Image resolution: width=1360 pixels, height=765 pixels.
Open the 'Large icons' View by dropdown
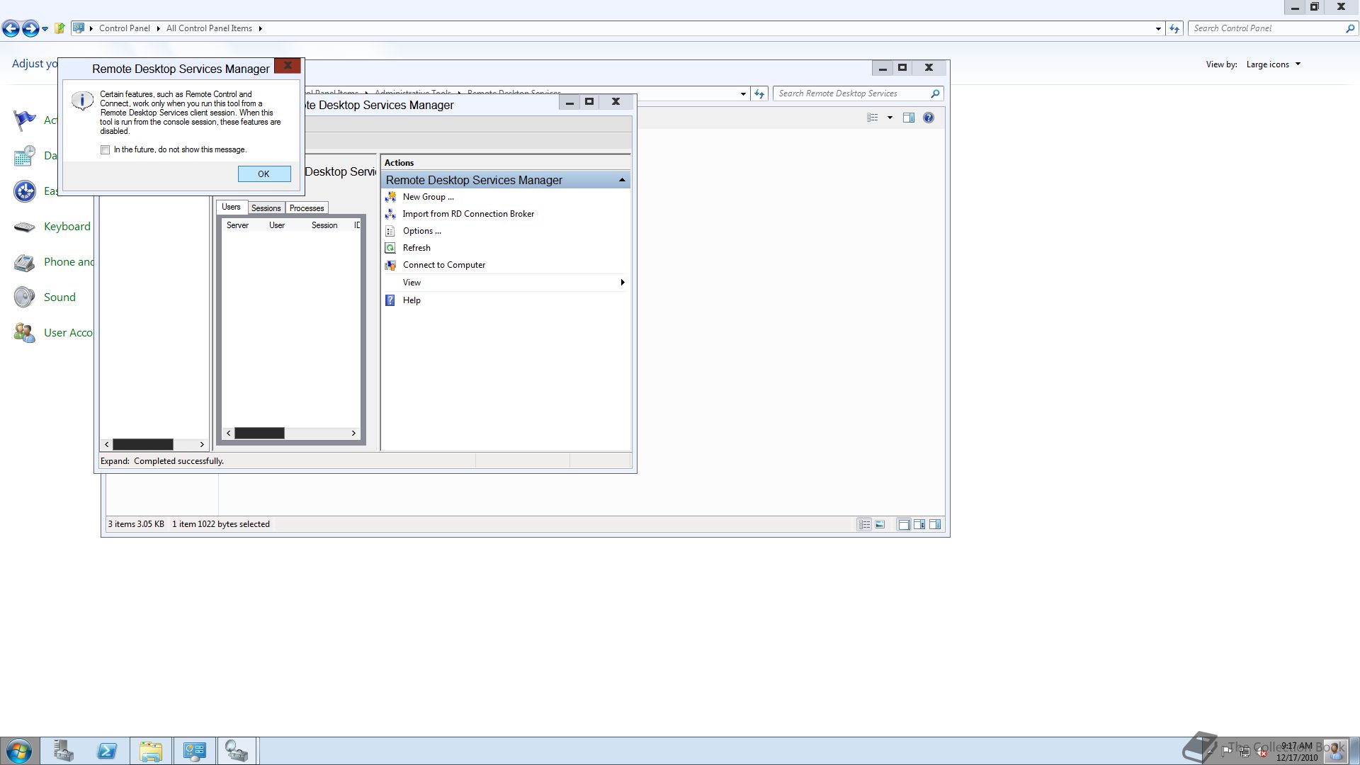[1274, 64]
